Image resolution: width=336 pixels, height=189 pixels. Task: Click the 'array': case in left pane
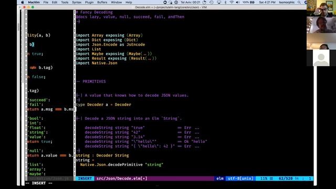[x=36, y=169]
